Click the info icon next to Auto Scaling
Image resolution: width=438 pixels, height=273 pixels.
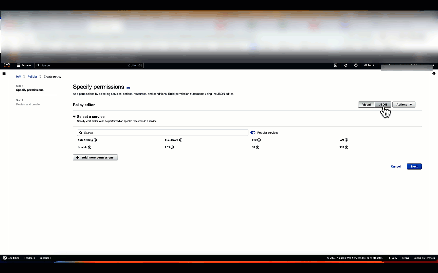95,140
